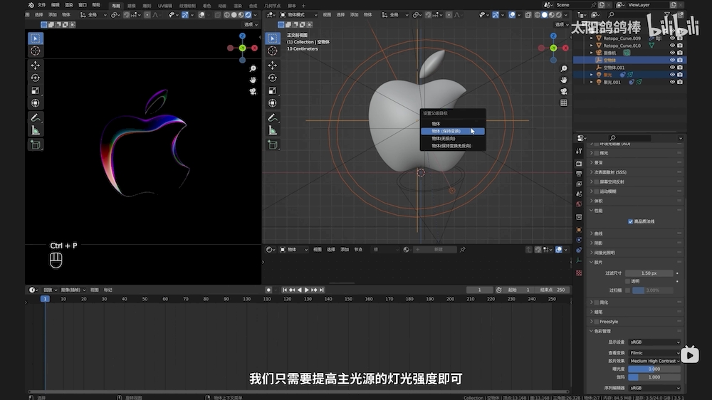
Task: Enable 运动模糊 checkbox
Action: tap(597, 191)
